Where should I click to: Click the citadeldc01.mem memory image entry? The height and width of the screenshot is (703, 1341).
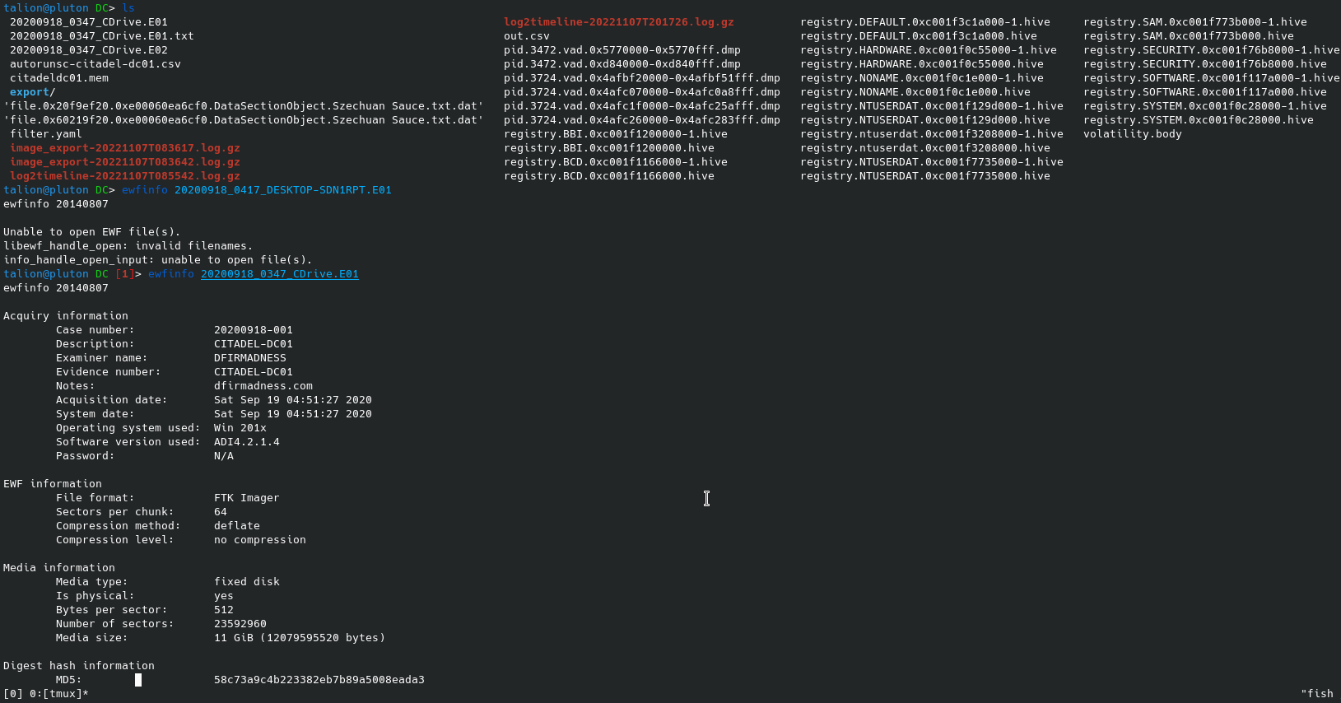click(58, 78)
